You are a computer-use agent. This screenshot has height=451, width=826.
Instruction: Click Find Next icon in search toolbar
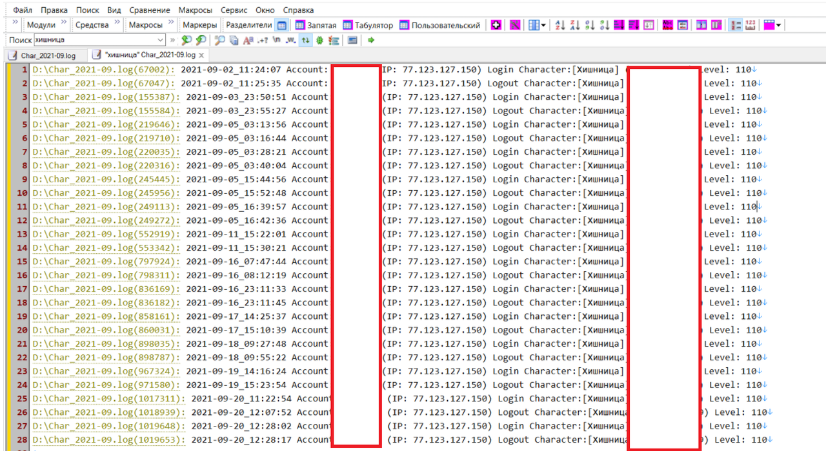point(186,41)
